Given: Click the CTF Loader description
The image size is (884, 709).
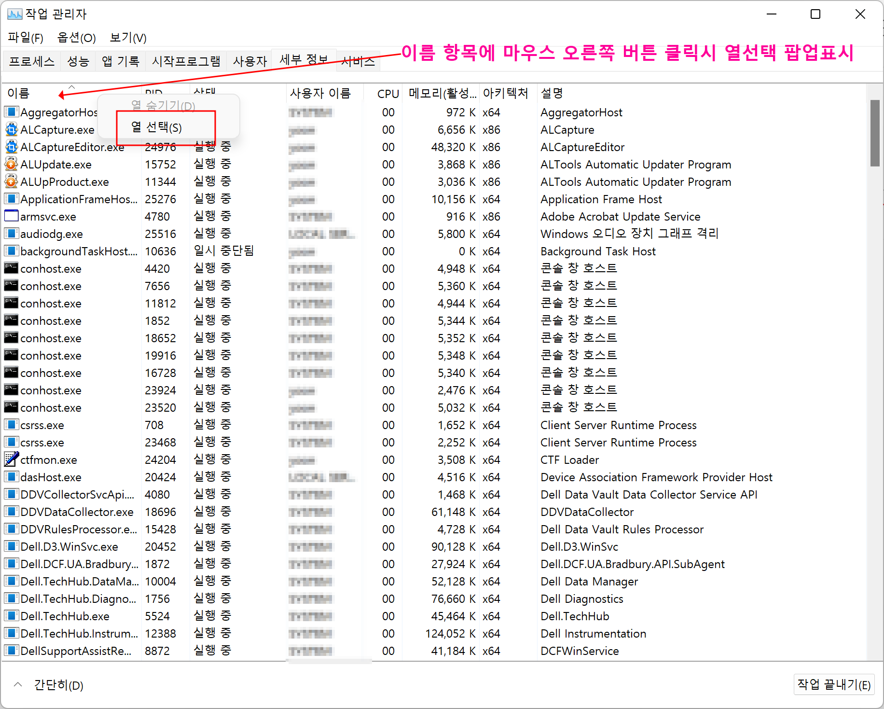Looking at the screenshot, I should pos(570,460).
